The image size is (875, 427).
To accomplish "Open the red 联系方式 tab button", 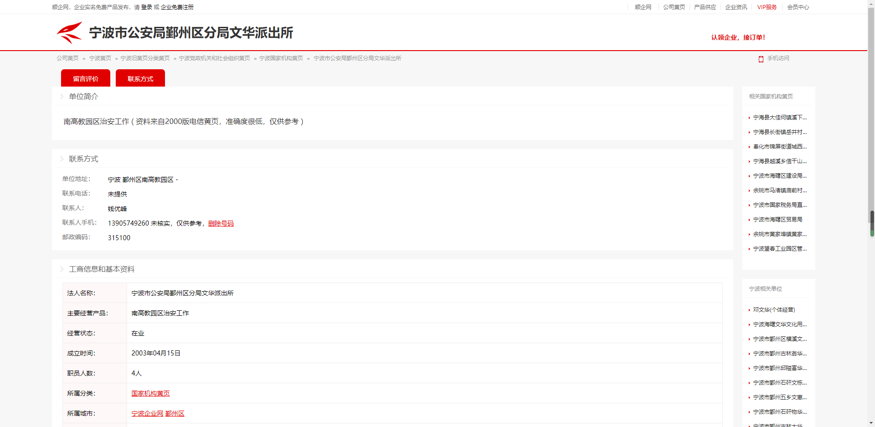I will 140,78.
